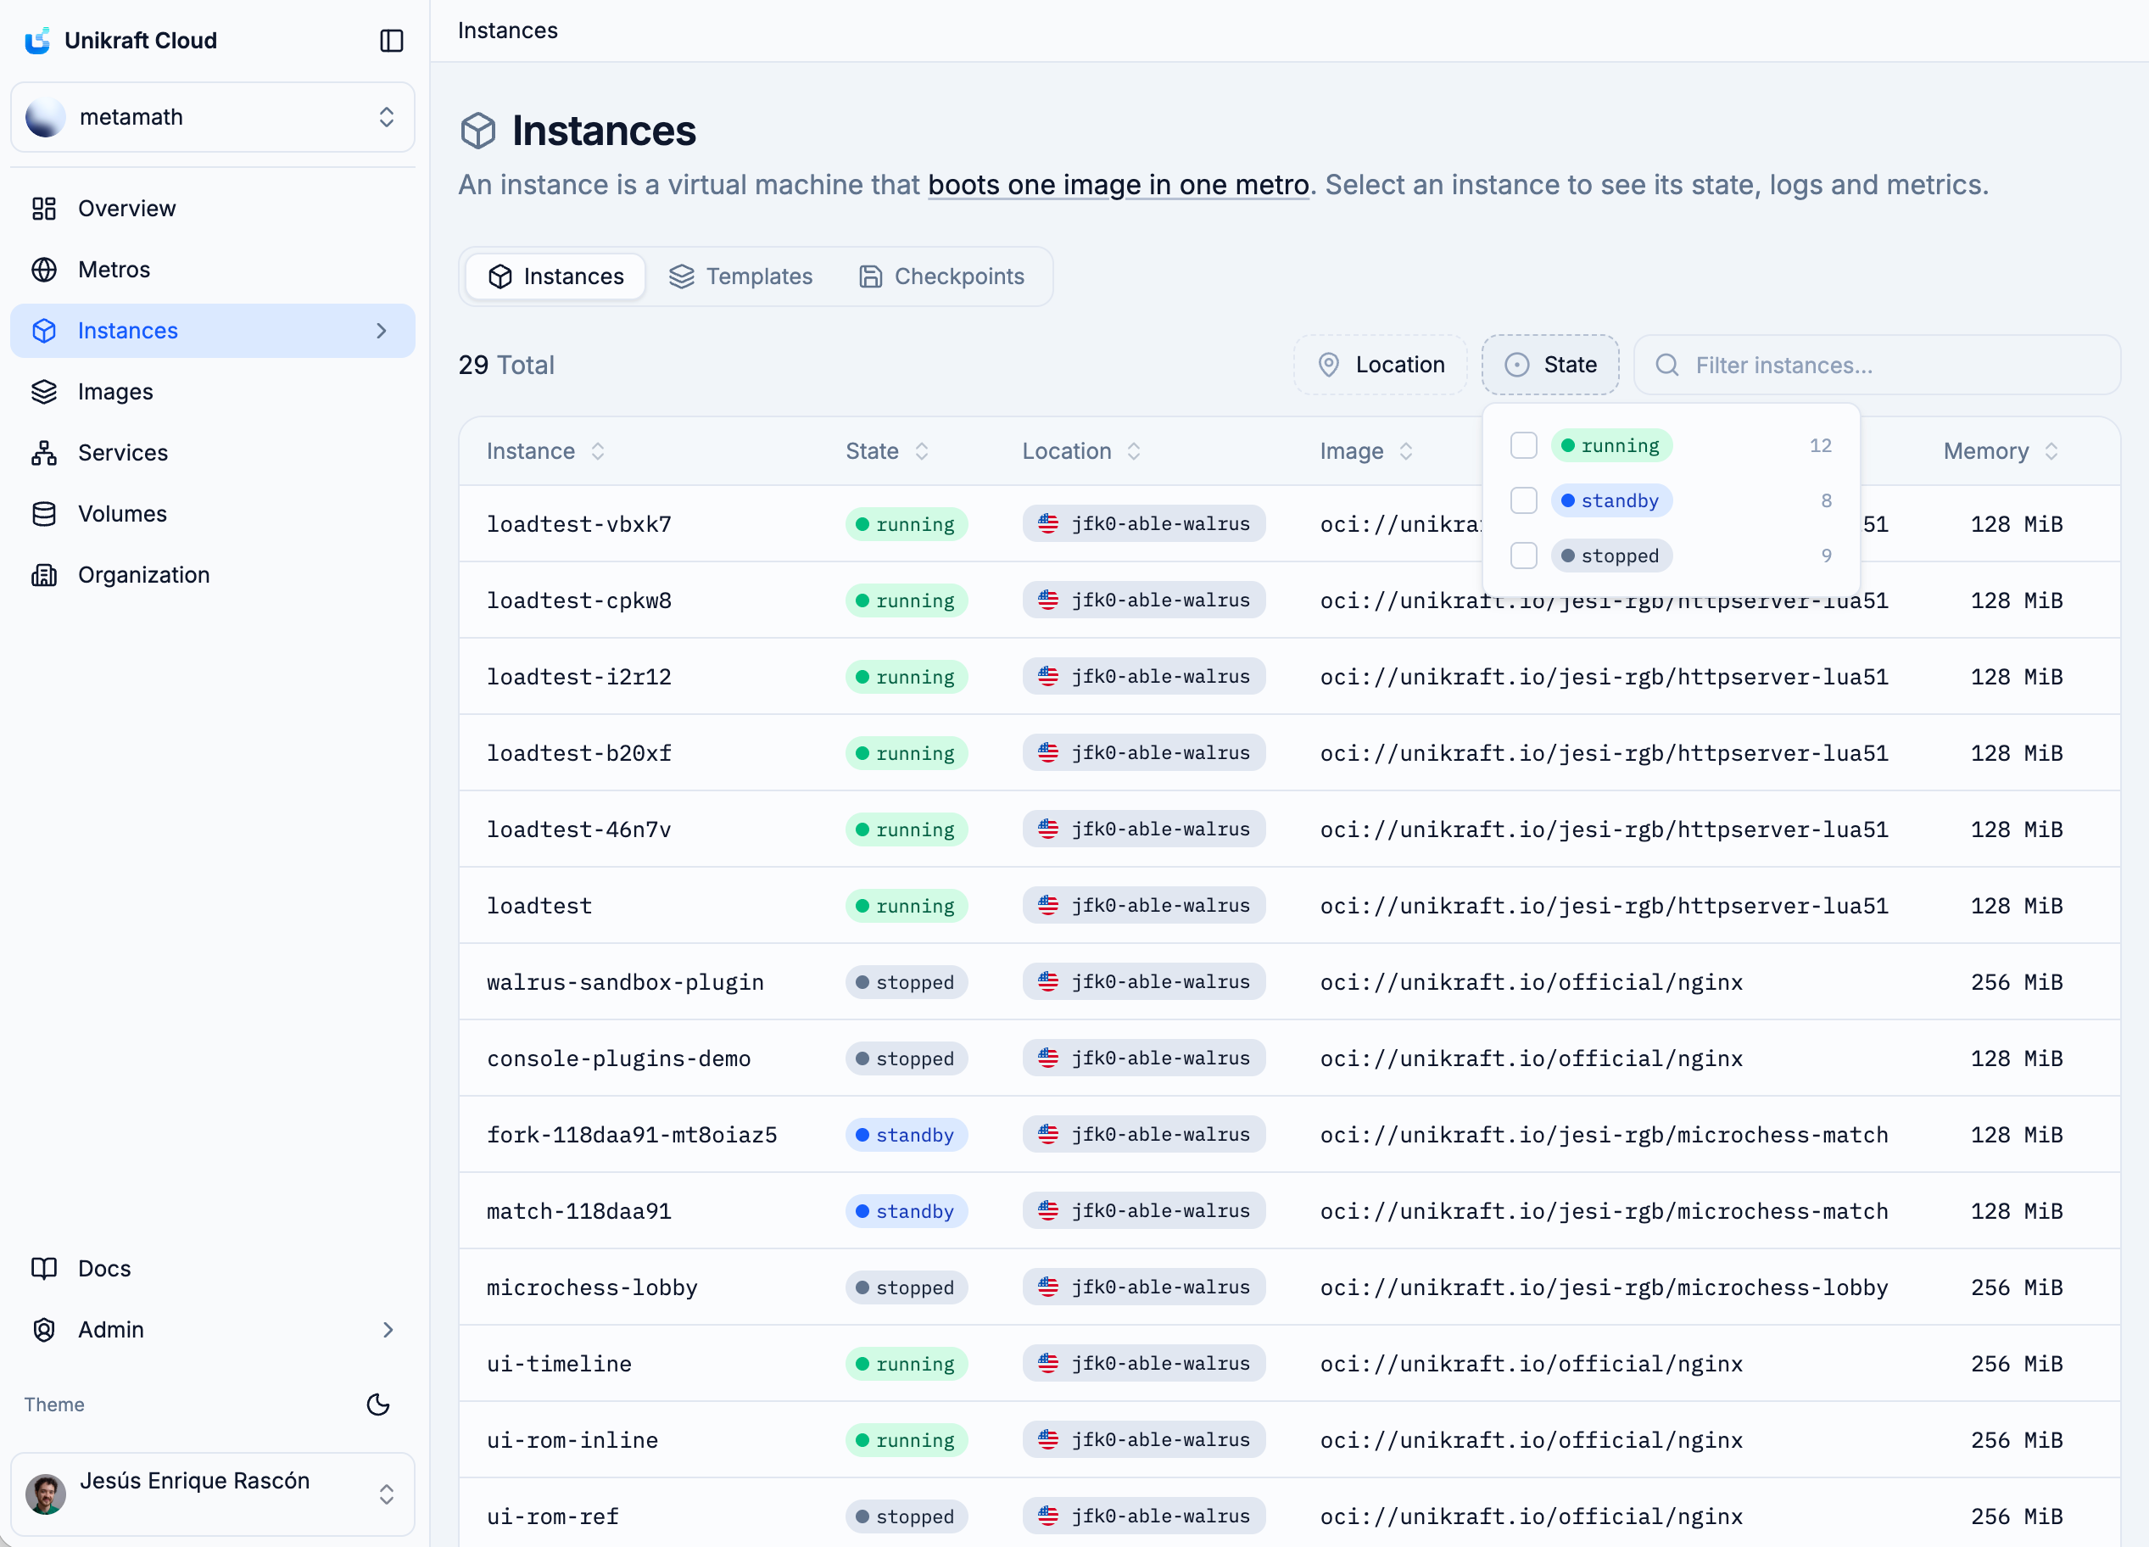Click the Overview grid icon in the sidebar
Screen dimensions: 2149x1547
tap(45, 209)
